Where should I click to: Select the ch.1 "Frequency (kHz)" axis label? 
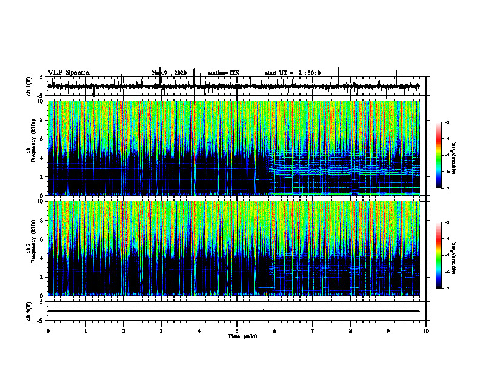[34, 141]
